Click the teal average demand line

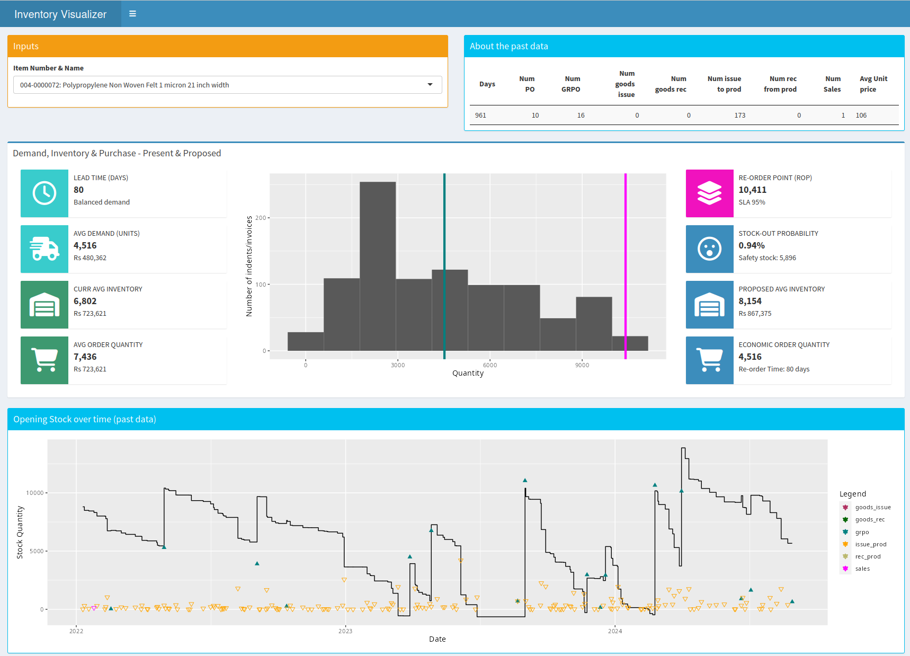(x=444, y=238)
